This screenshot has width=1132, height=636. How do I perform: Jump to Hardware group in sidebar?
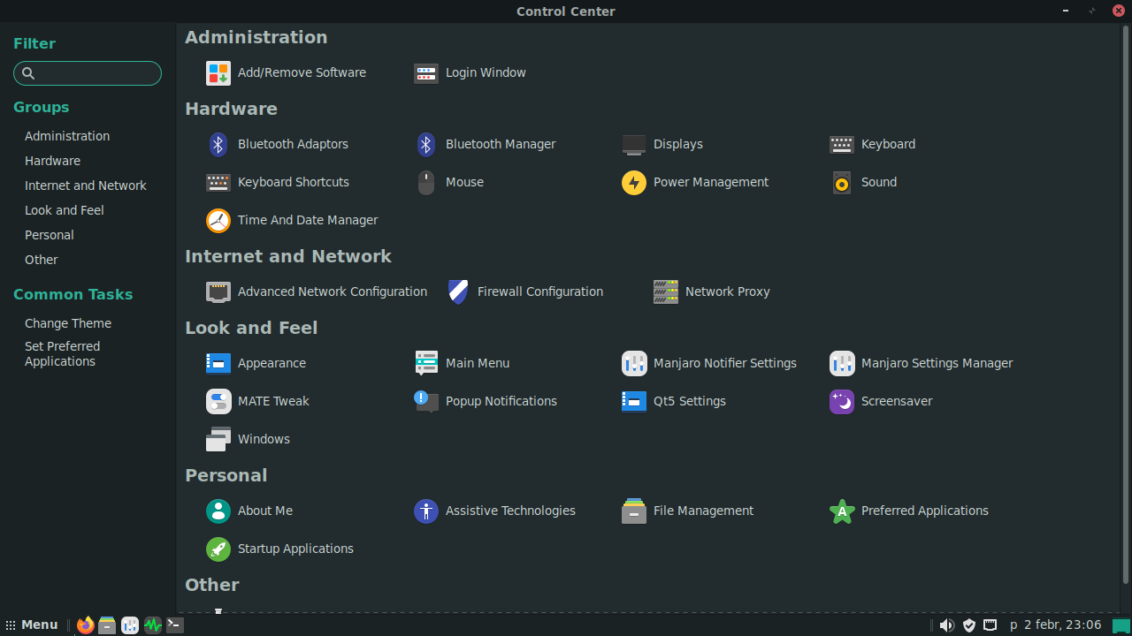click(x=52, y=161)
